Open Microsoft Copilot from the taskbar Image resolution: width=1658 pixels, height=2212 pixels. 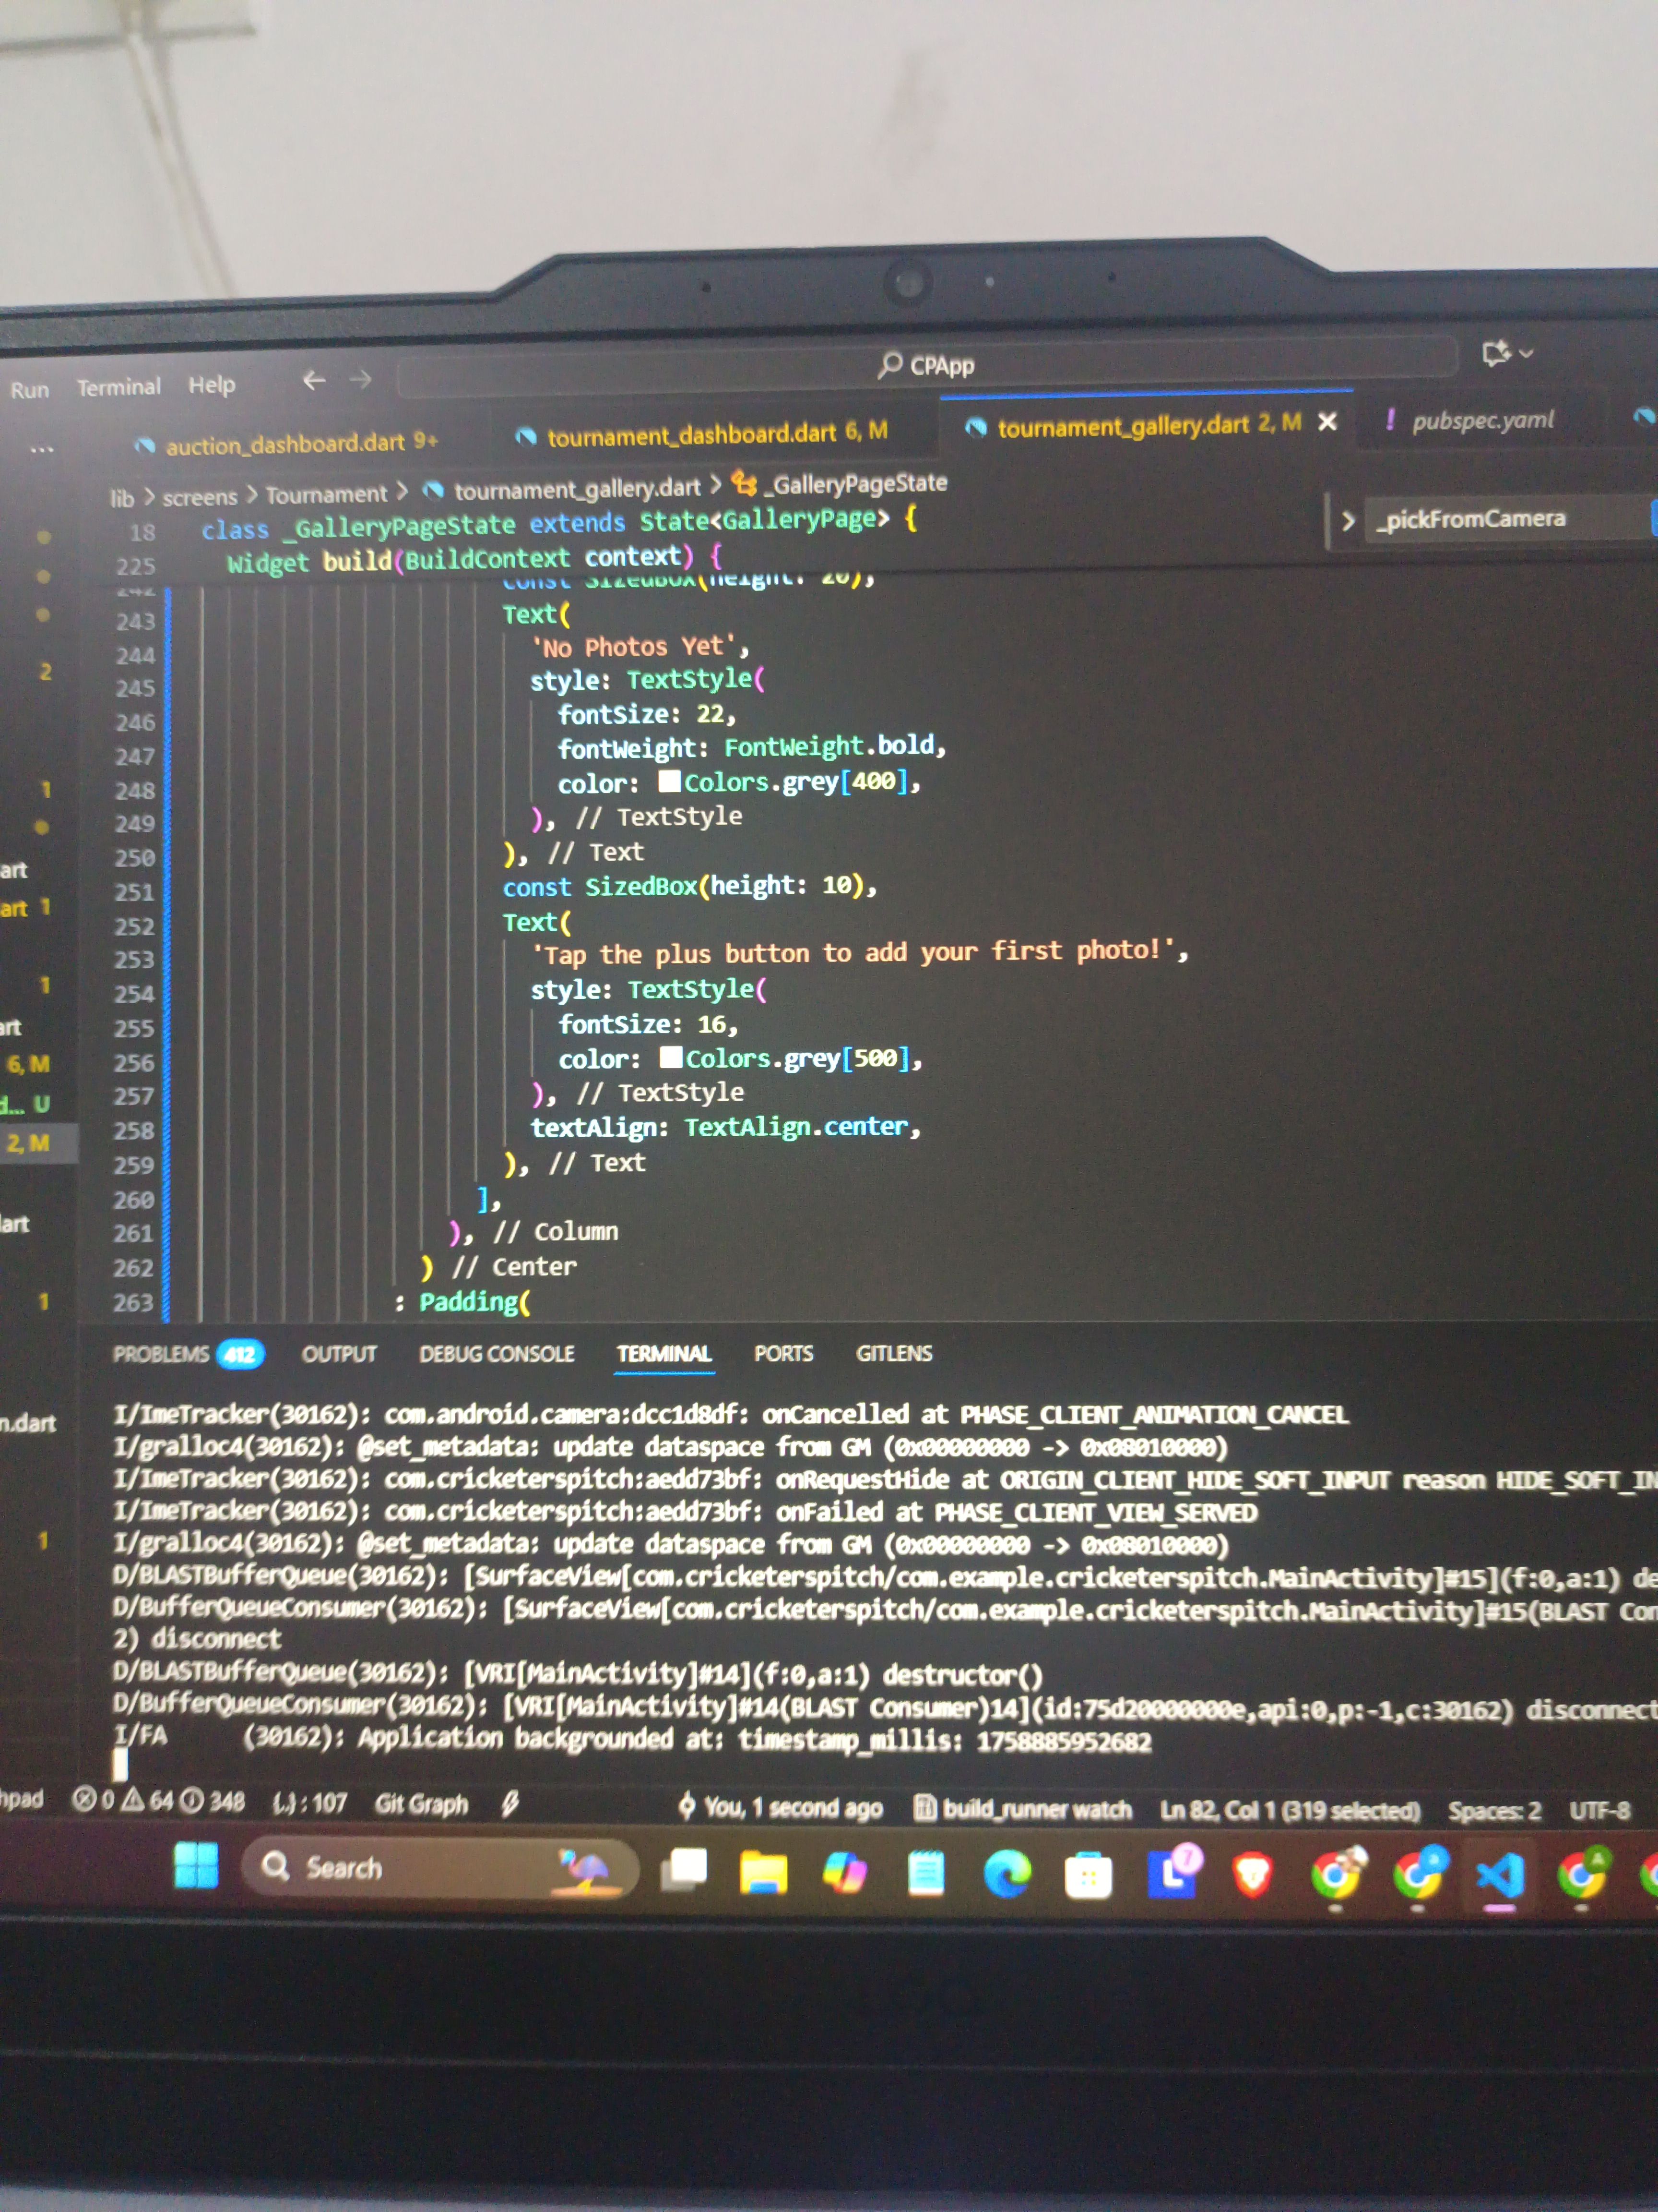(x=844, y=1873)
